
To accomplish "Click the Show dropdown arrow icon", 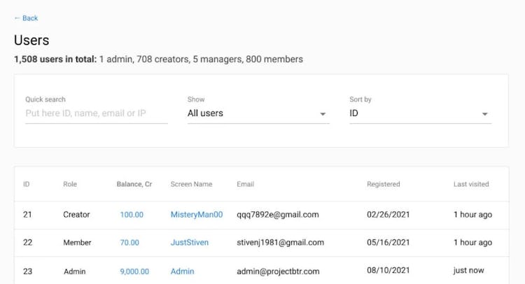I will [323, 114].
